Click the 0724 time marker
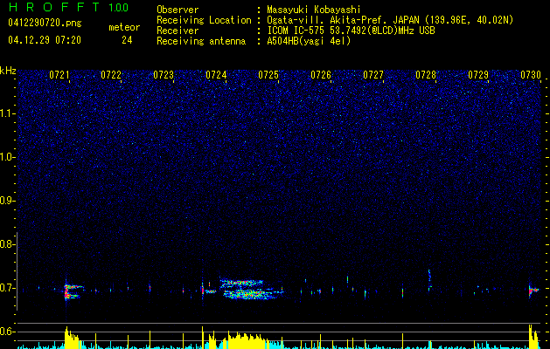The height and width of the screenshot is (349, 550). click(216, 75)
